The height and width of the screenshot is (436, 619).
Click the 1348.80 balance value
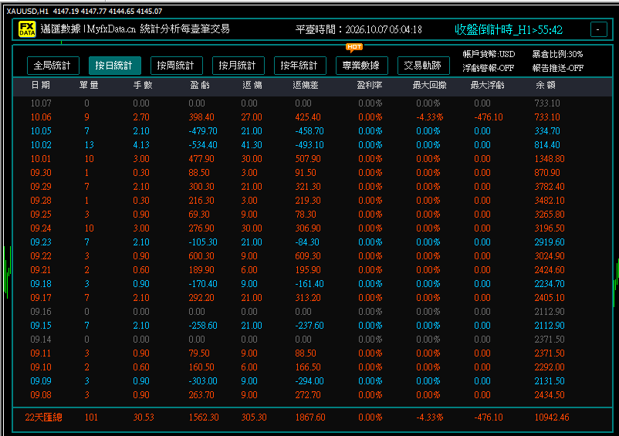[x=550, y=159]
